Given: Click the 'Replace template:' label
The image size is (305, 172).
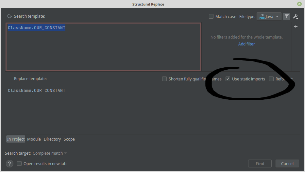Looking at the screenshot, I should pos(30,79).
